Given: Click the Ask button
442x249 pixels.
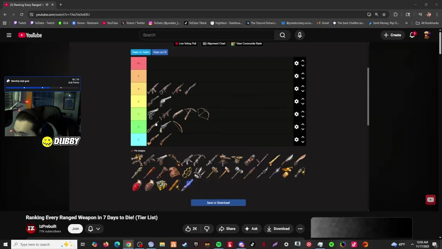Looking at the screenshot, I should coord(251,229).
